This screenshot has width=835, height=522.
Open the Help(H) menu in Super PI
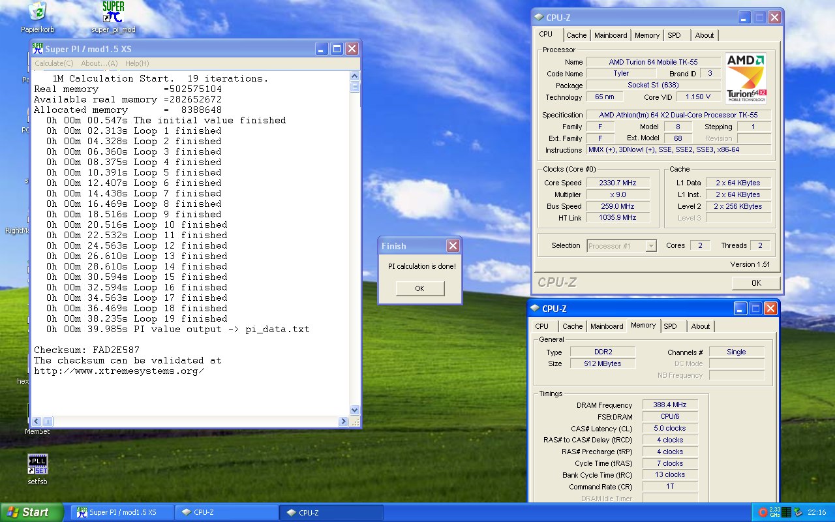pos(137,63)
